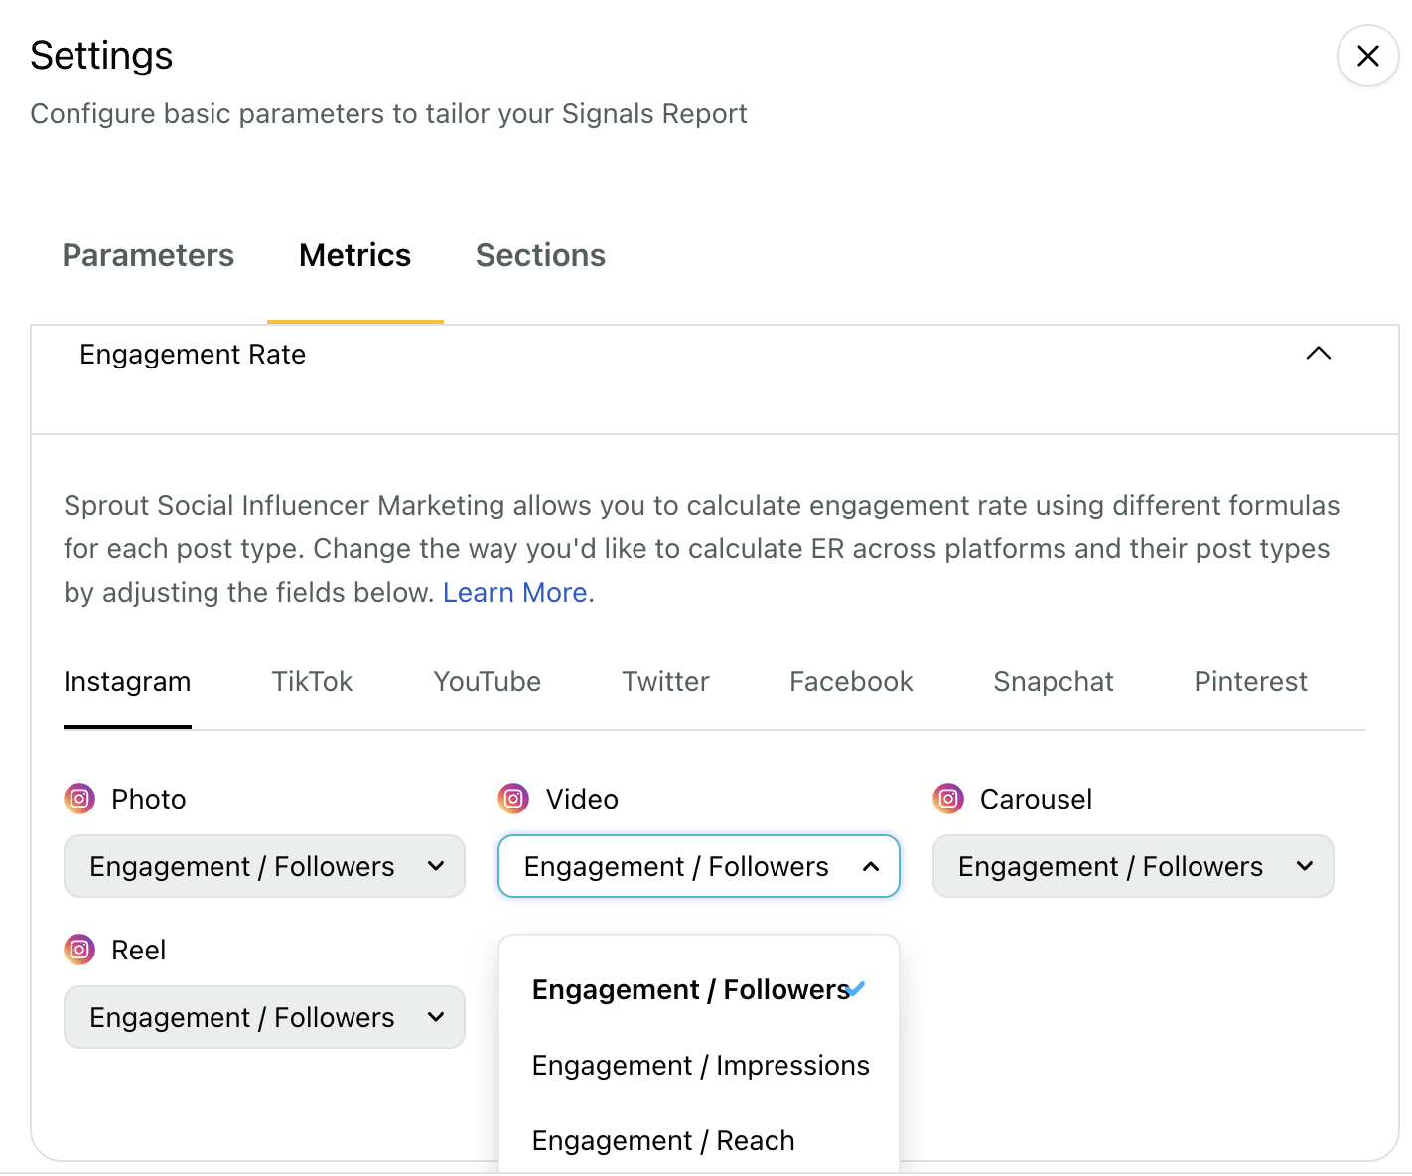This screenshot has height=1176, width=1412.
Task: Choose Engagement / Impressions option
Action: 699,1066
